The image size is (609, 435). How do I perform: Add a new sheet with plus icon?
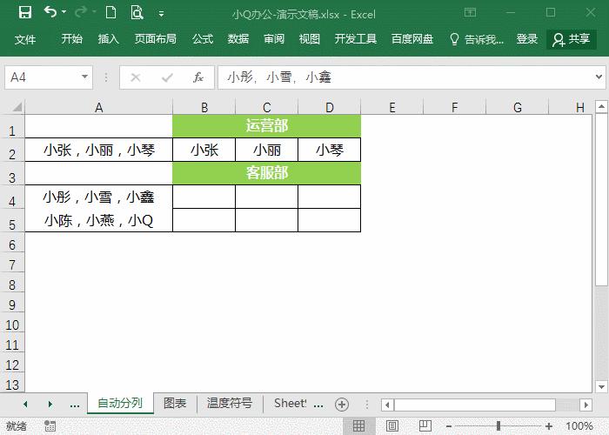(x=342, y=405)
